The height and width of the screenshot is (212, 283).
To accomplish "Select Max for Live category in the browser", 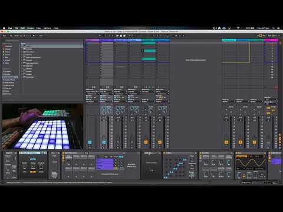I will coord(10,85).
